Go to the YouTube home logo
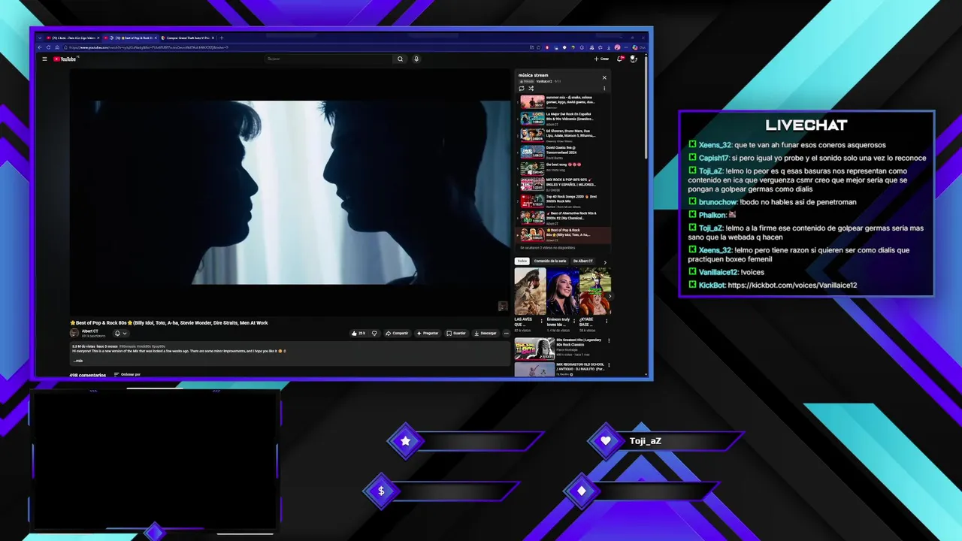The width and height of the screenshot is (962, 541). pos(65,59)
